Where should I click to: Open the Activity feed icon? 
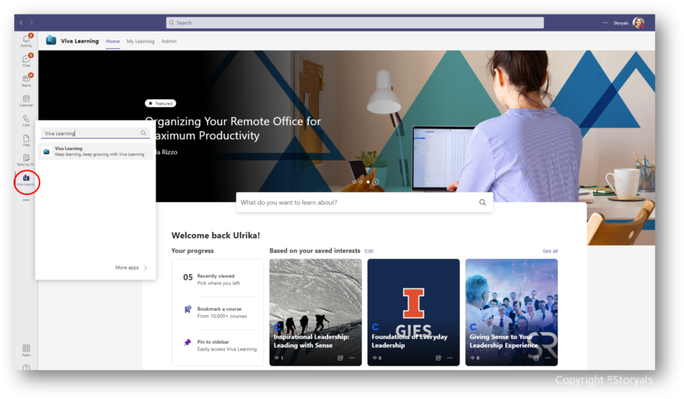[x=25, y=40]
